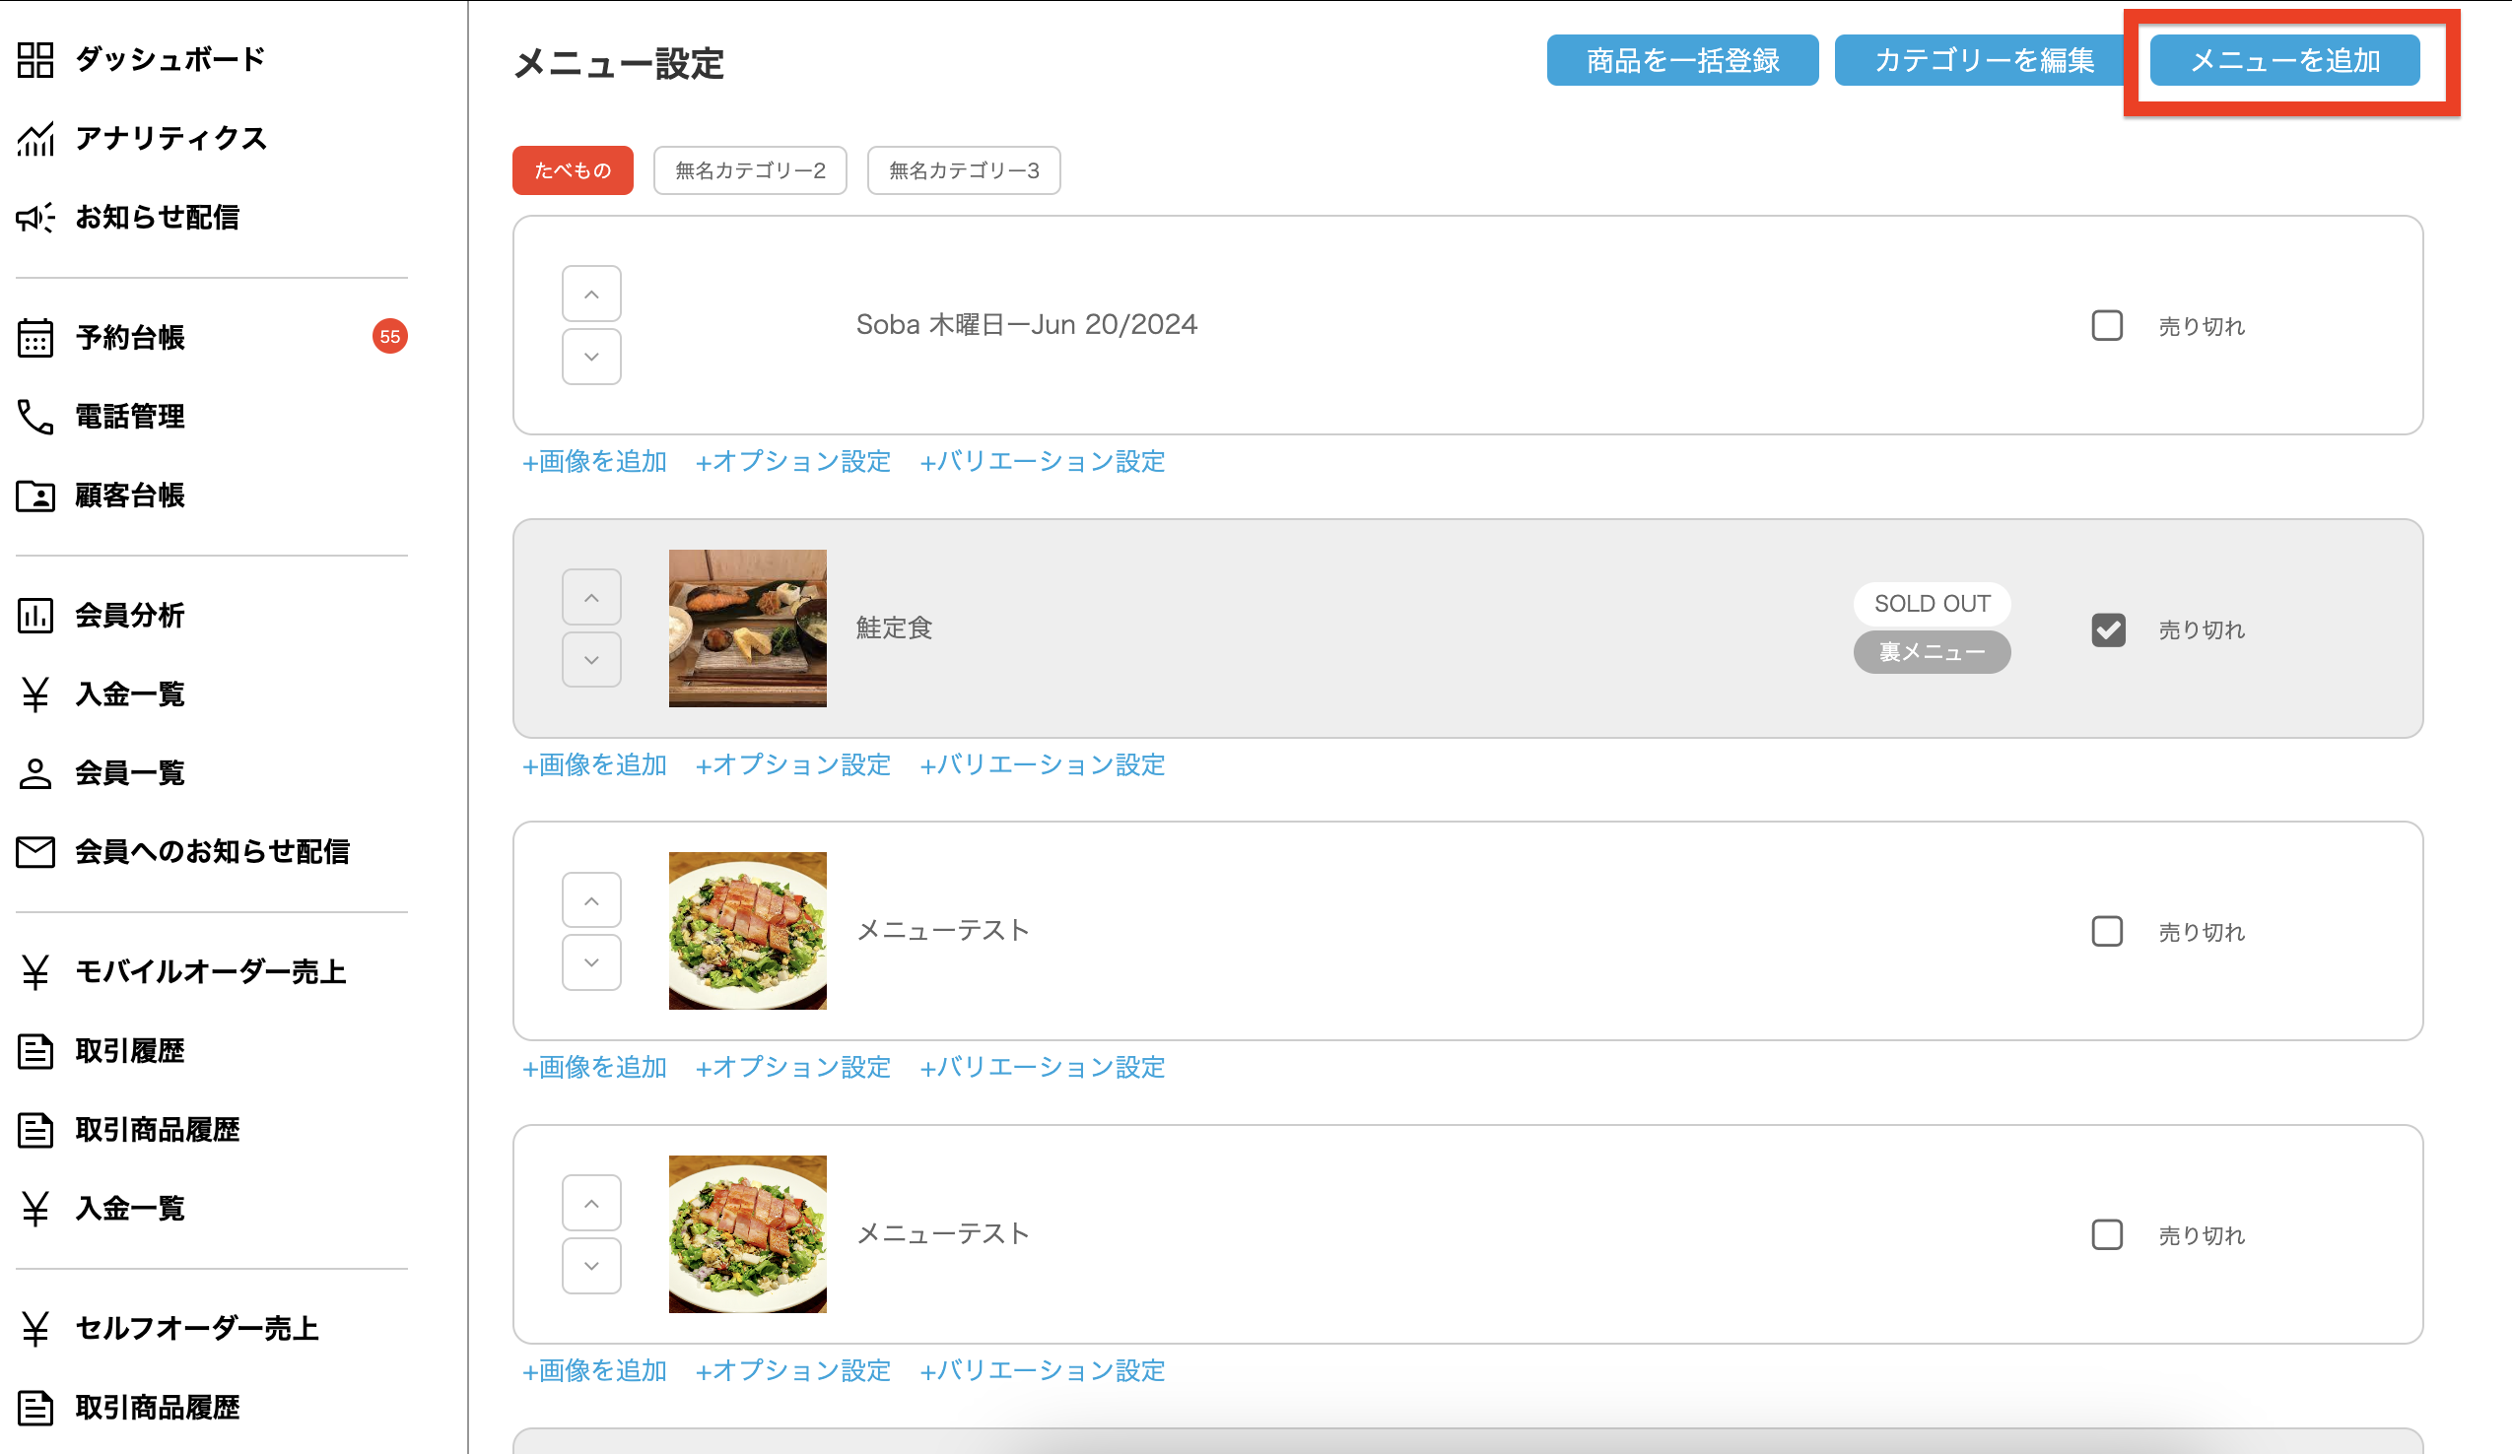Select the 無名カテゴリー3 category tab
Screen dimensions: 2512x1454
point(963,170)
